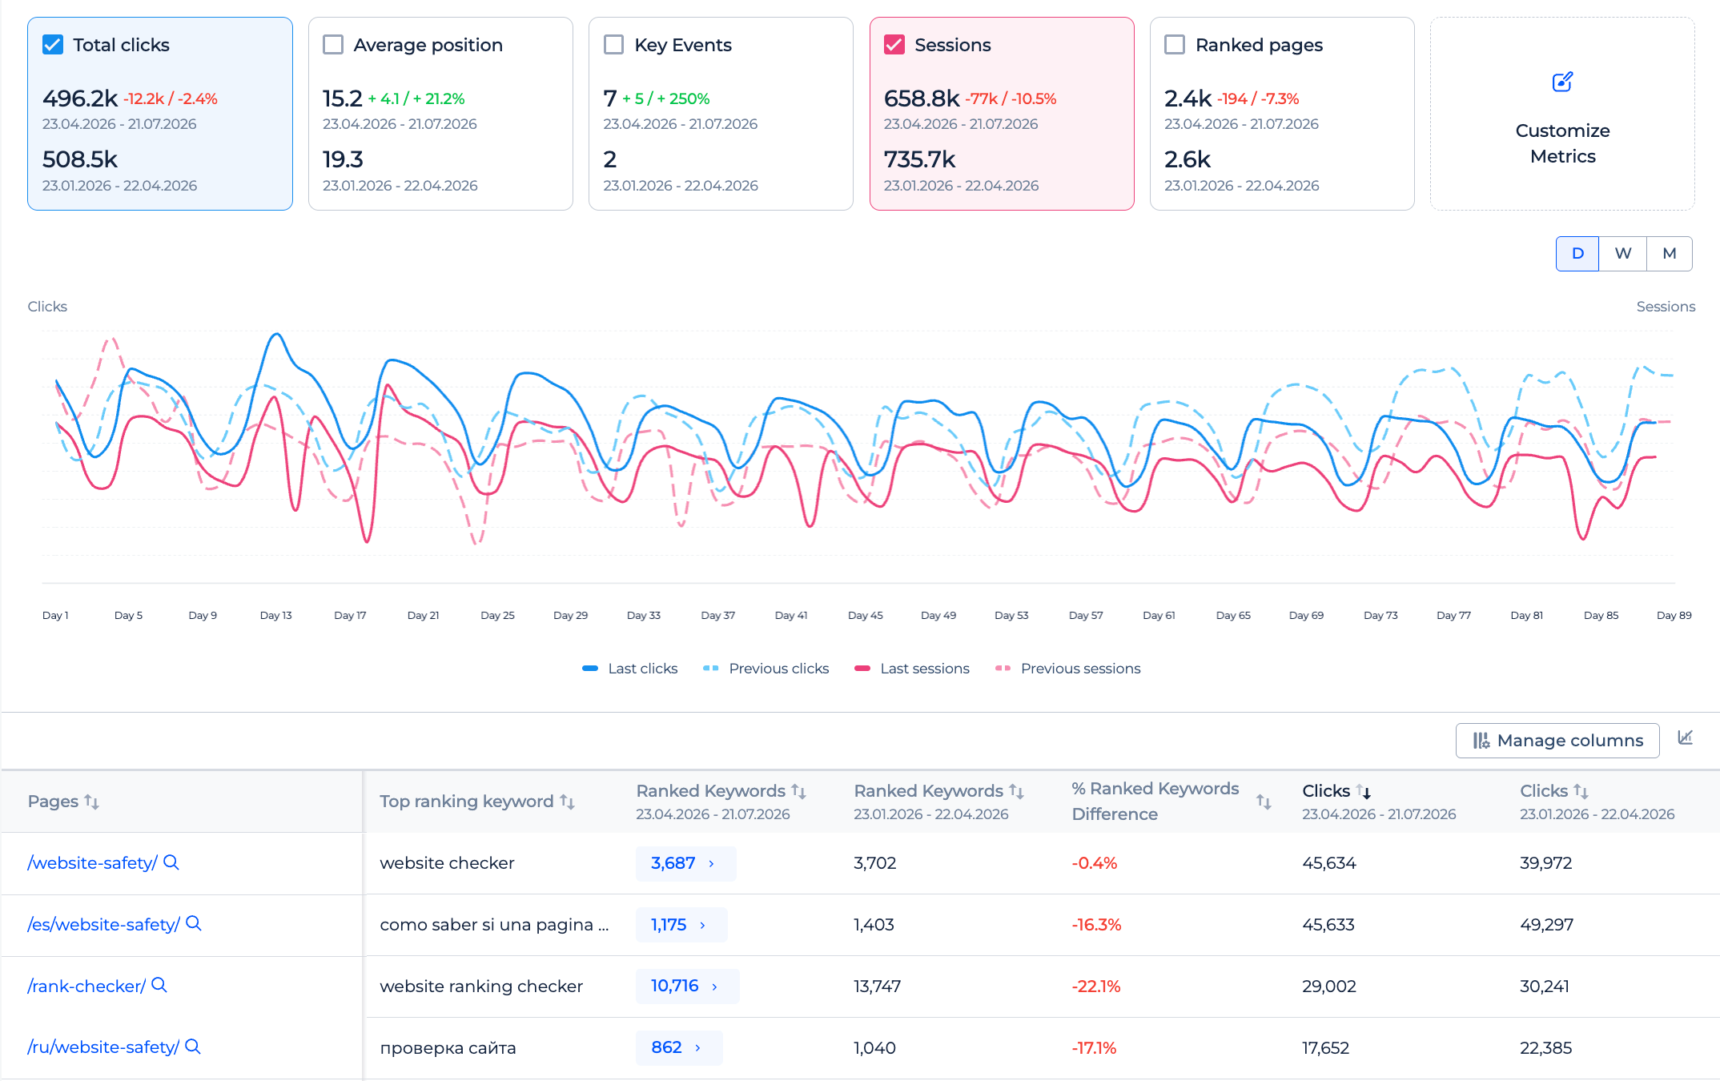Image resolution: width=1720 pixels, height=1081 pixels.
Task: Click the Day 1 axis label
Action: coord(55,616)
